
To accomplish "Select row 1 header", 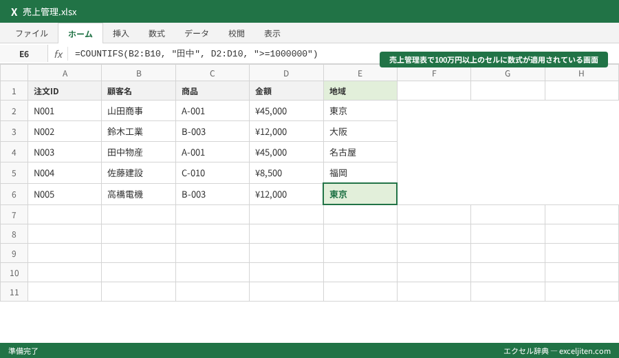I will click(x=14, y=92).
